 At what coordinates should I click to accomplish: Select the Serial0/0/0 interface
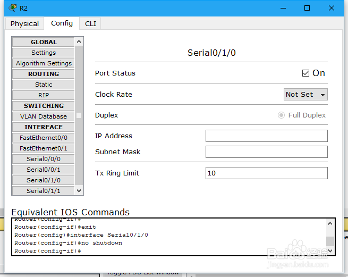click(x=44, y=159)
